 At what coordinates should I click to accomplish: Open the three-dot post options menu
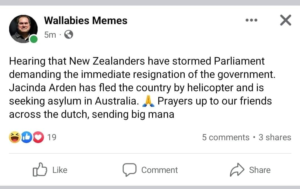point(251,20)
